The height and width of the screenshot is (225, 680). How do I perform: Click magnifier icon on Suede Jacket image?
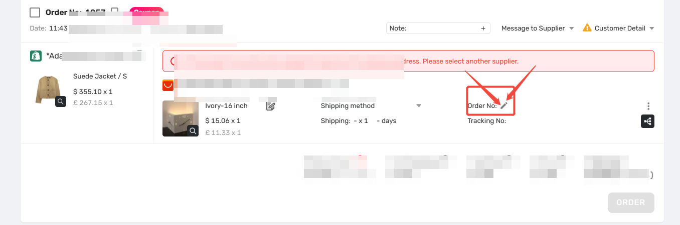61,101
